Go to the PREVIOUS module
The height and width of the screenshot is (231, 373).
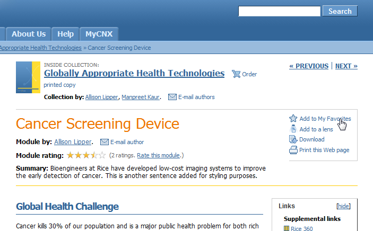(x=309, y=66)
